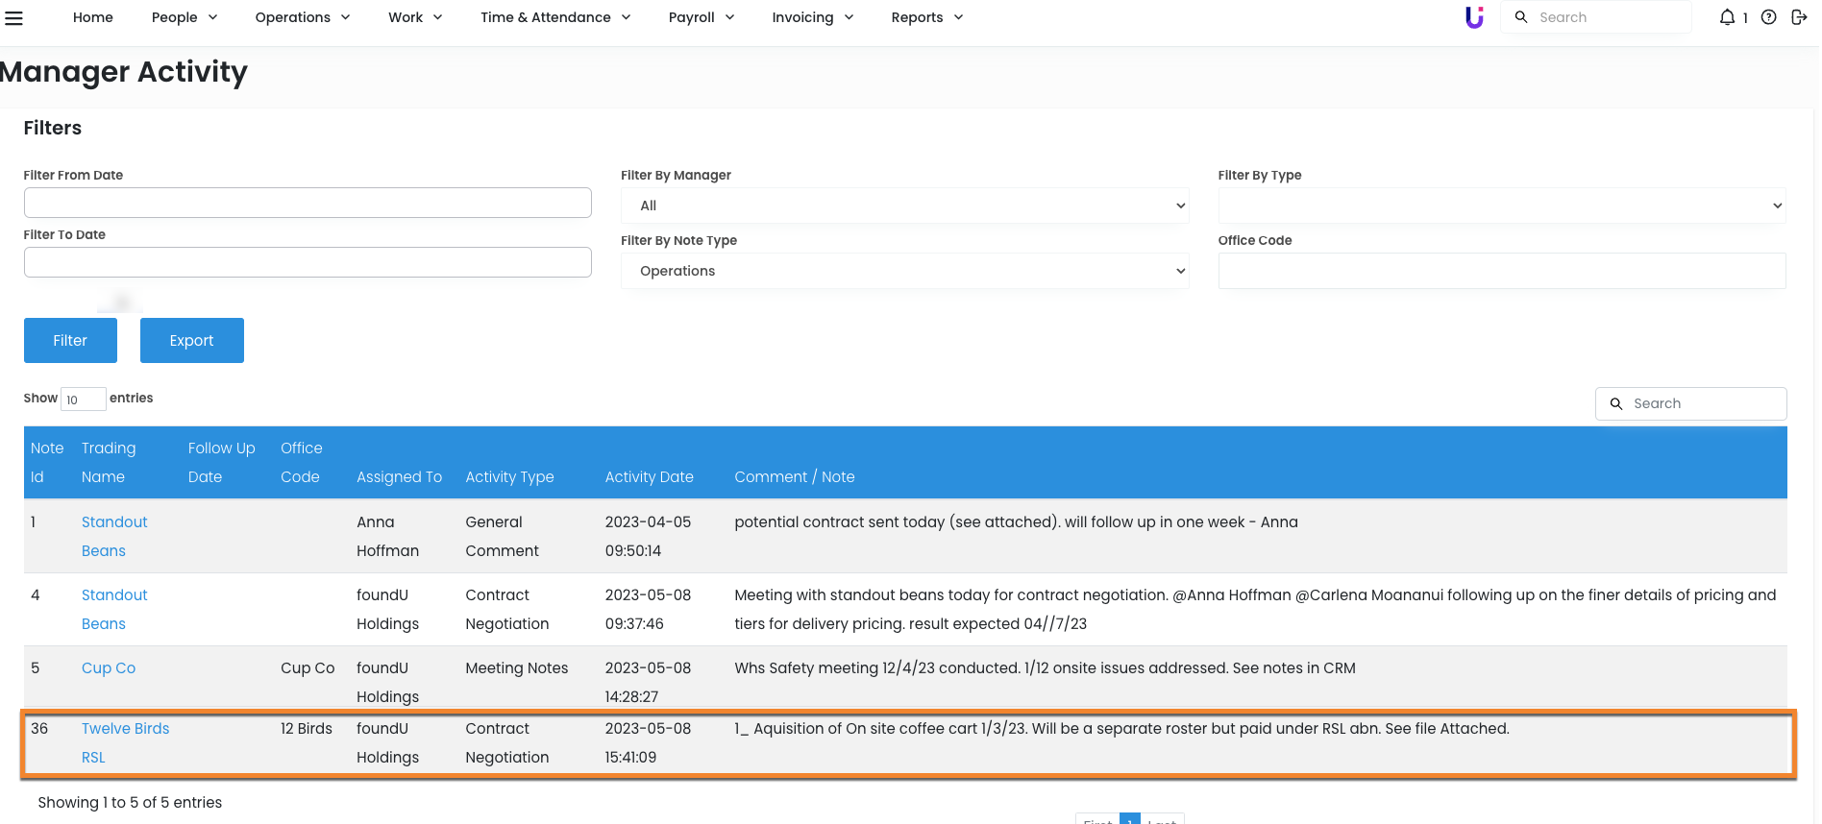Image resolution: width=1822 pixels, height=824 pixels.
Task: Open the Payroll menu
Action: click(701, 17)
